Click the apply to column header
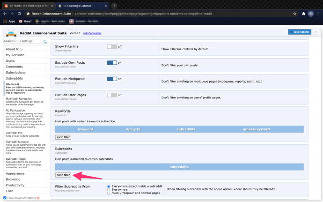This screenshot has height=202, width=323. pyautogui.click(x=133, y=129)
